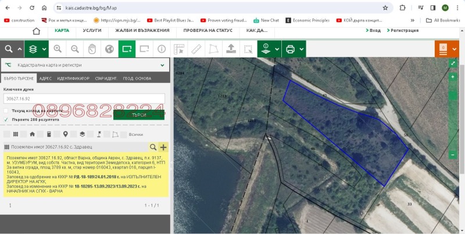This screenshot has height=234, width=465.
Task: Select the ruler measure distance tool
Action: pyautogui.click(x=196, y=49)
